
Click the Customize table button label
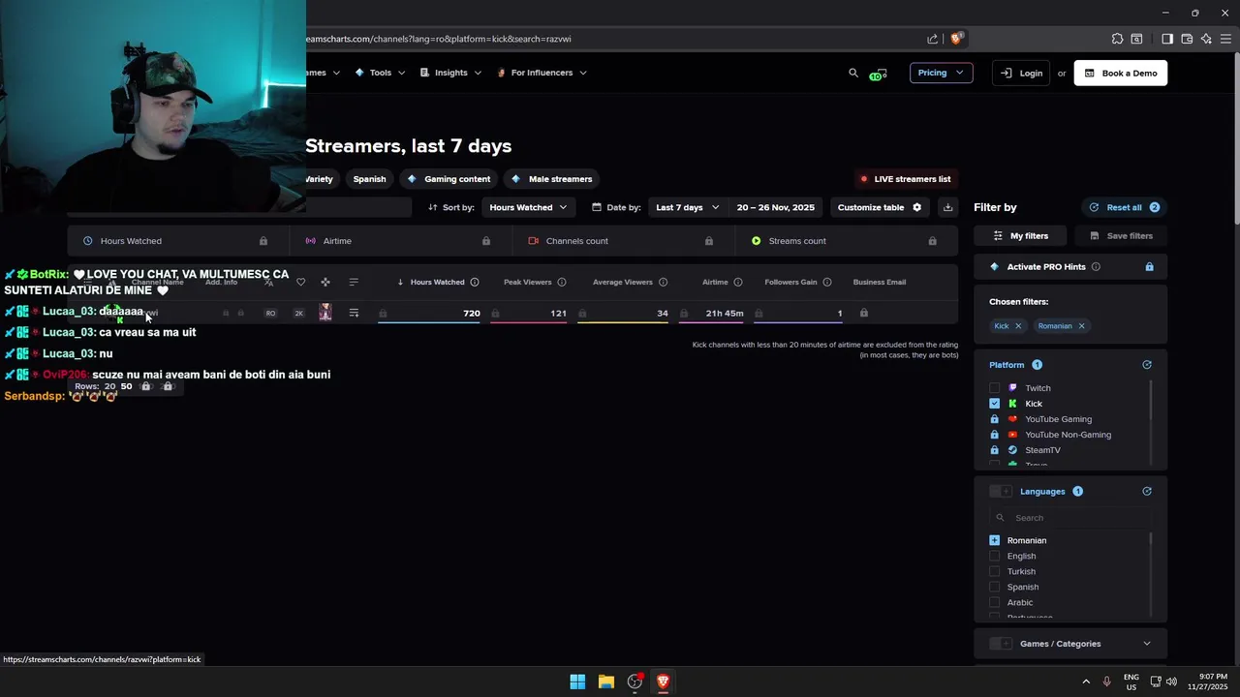click(x=871, y=207)
